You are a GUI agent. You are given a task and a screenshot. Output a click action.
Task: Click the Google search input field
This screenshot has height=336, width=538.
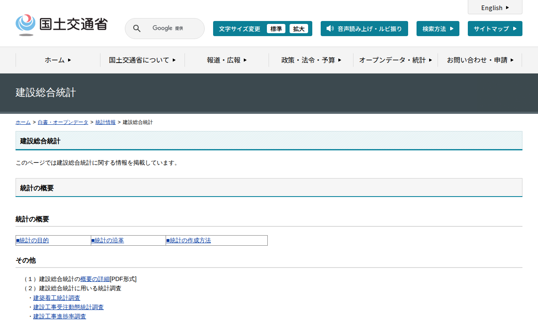pyautogui.click(x=172, y=29)
